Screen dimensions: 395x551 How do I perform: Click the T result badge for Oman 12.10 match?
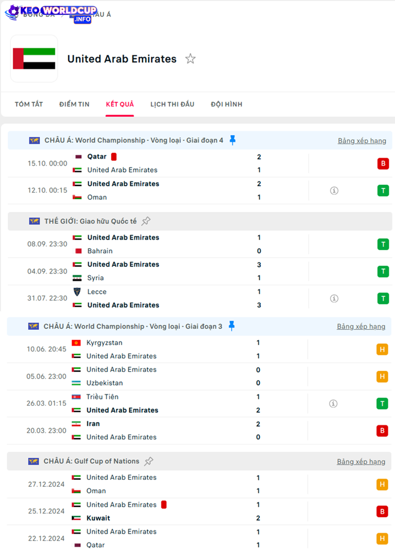[383, 190]
